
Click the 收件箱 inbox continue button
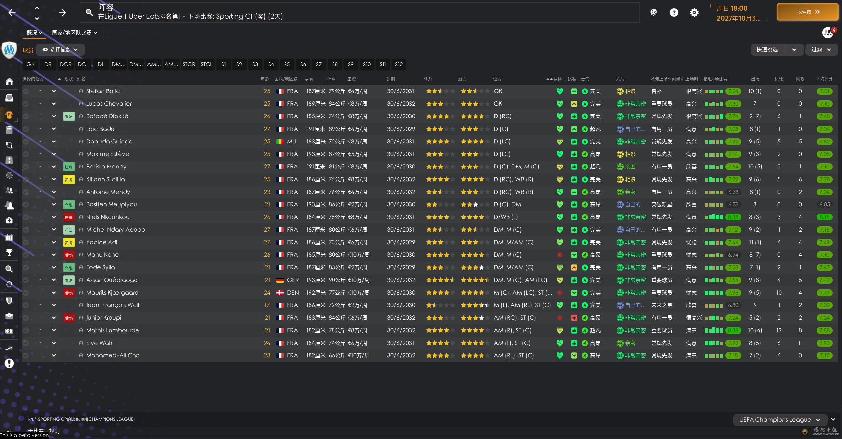[807, 12]
